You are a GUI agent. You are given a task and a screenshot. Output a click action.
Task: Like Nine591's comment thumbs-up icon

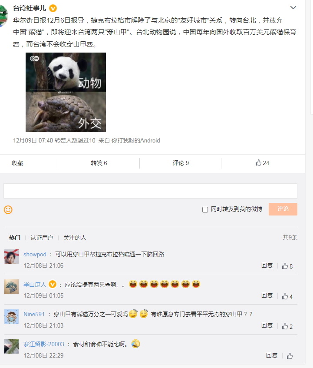pos(285,326)
